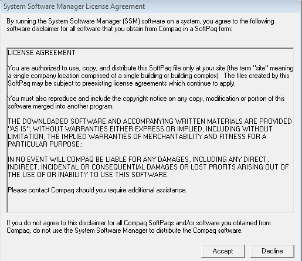Click 'THE USE OF OR INABILITY TO USE' line
Screen dimensions: 302x261
tap(88, 175)
